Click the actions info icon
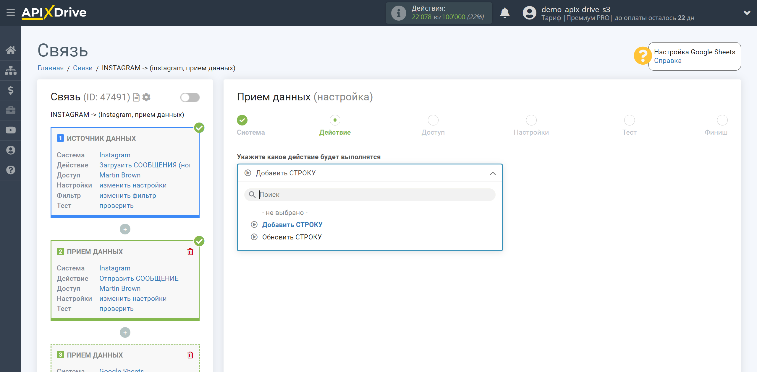This screenshot has width=757, height=372. pos(399,13)
